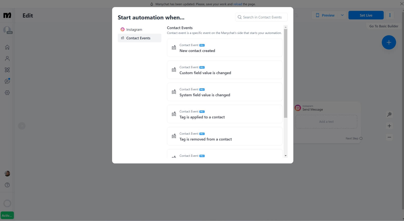Open the Home icon in the sidebar

pyautogui.click(x=7, y=47)
